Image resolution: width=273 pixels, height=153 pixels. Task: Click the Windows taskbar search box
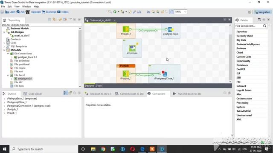click(x=44, y=149)
